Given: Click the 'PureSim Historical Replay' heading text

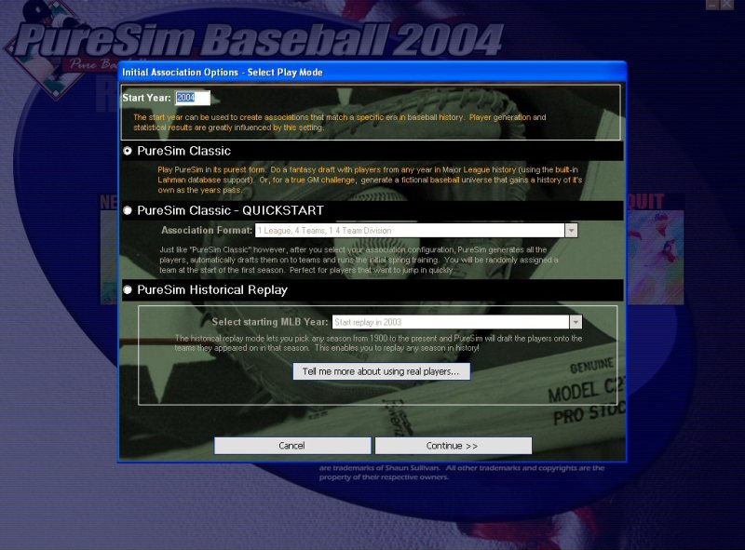Looking at the screenshot, I should pos(212,290).
